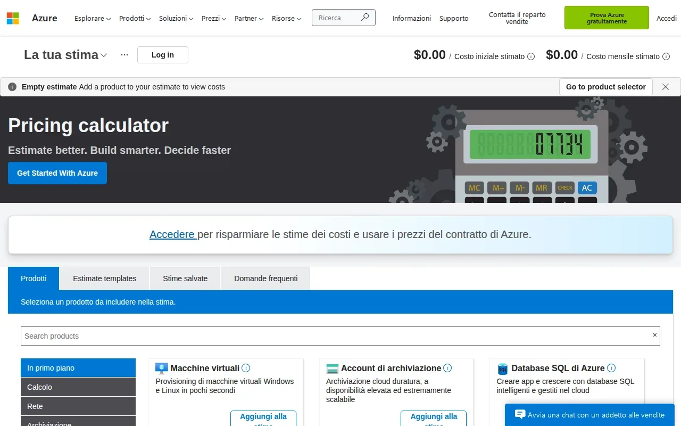This screenshot has height=426, width=681.
Task: Switch to the Estimate templates tab
Action: pyautogui.click(x=105, y=278)
